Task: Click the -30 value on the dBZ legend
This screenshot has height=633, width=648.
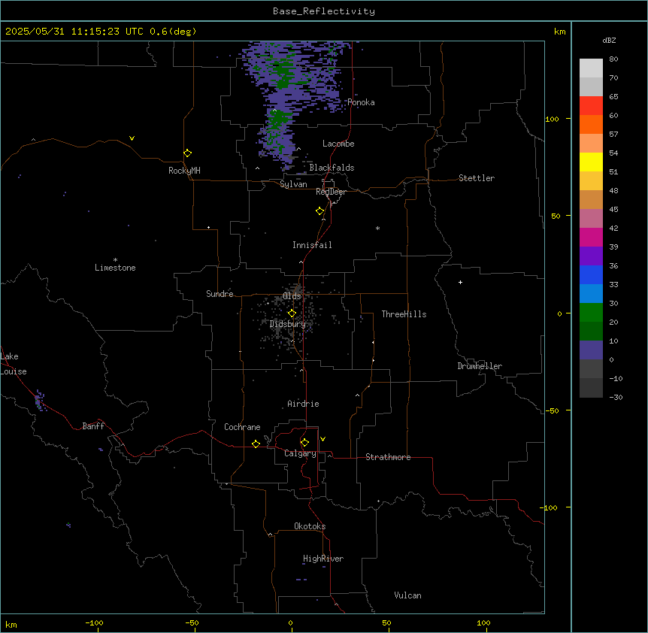Action: (x=616, y=397)
